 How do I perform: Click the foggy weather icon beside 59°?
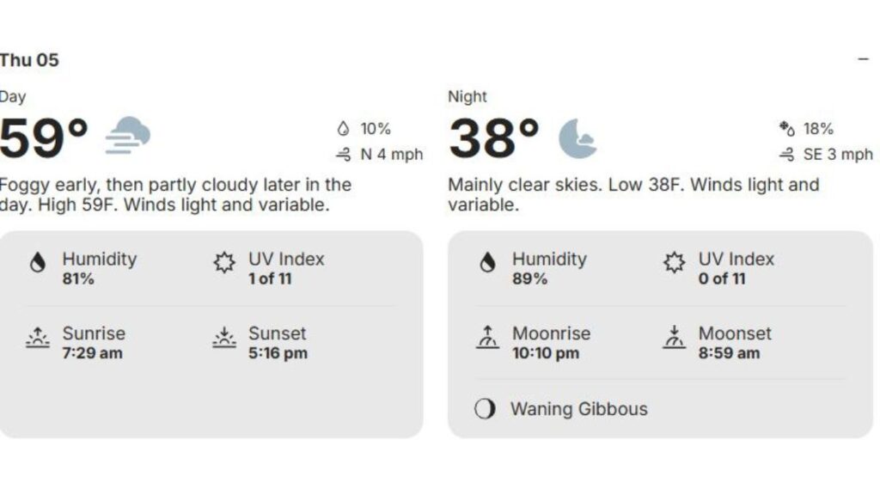tap(128, 136)
